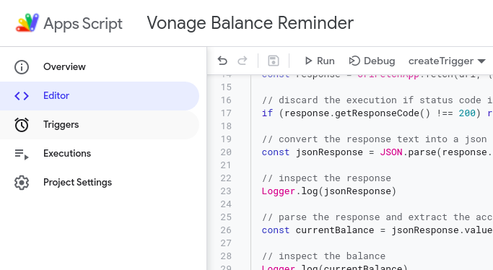The image size is (493, 270).
Task: Undo the last edit
Action: pos(222,61)
